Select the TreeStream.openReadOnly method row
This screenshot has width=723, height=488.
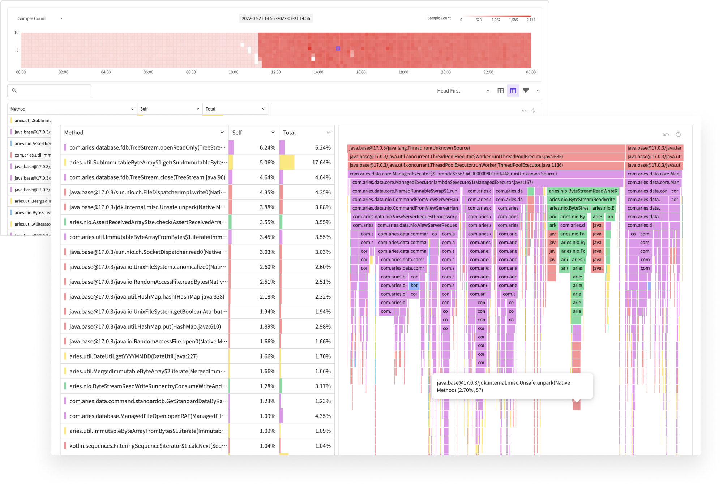coord(145,147)
